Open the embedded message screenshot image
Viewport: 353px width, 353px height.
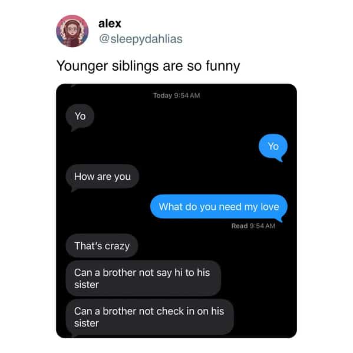176,211
